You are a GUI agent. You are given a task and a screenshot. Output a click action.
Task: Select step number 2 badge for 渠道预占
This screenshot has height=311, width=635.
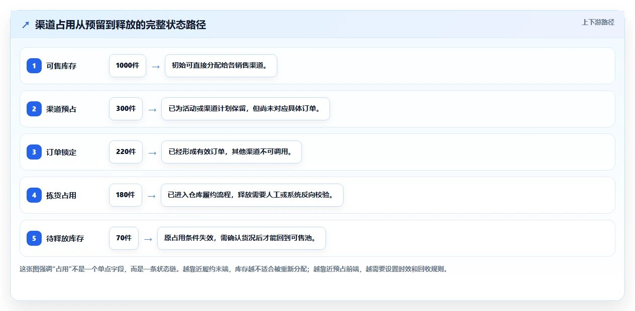(x=34, y=109)
